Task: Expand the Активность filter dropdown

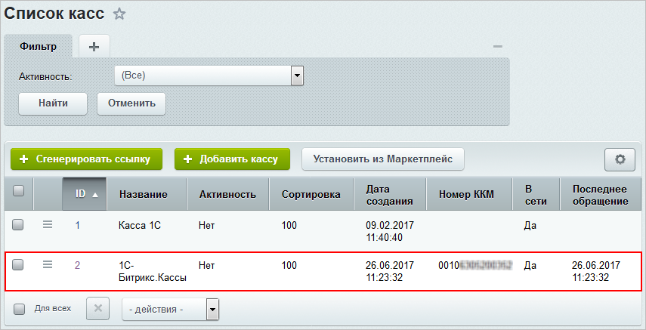Action: coord(297,76)
